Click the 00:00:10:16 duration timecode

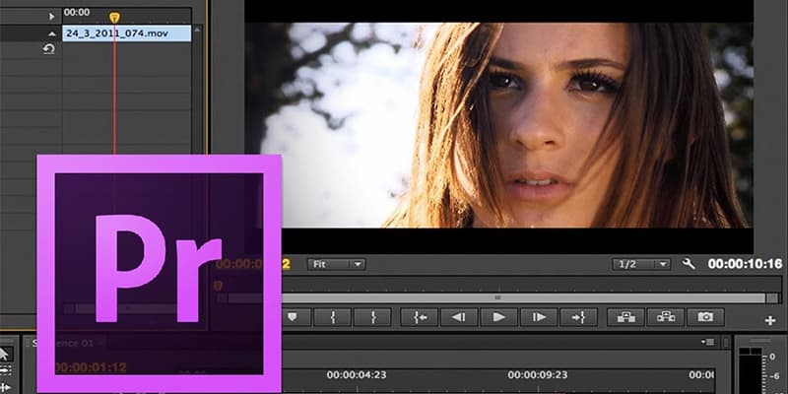[745, 264]
